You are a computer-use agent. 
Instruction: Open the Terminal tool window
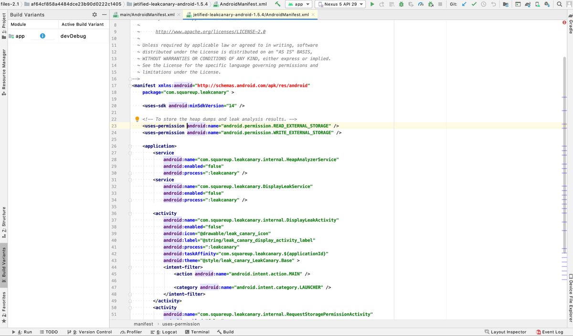pyautogui.click(x=197, y=332)
